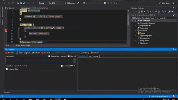
Task: Click the No issues found indicator
Action: click(23, 46)
